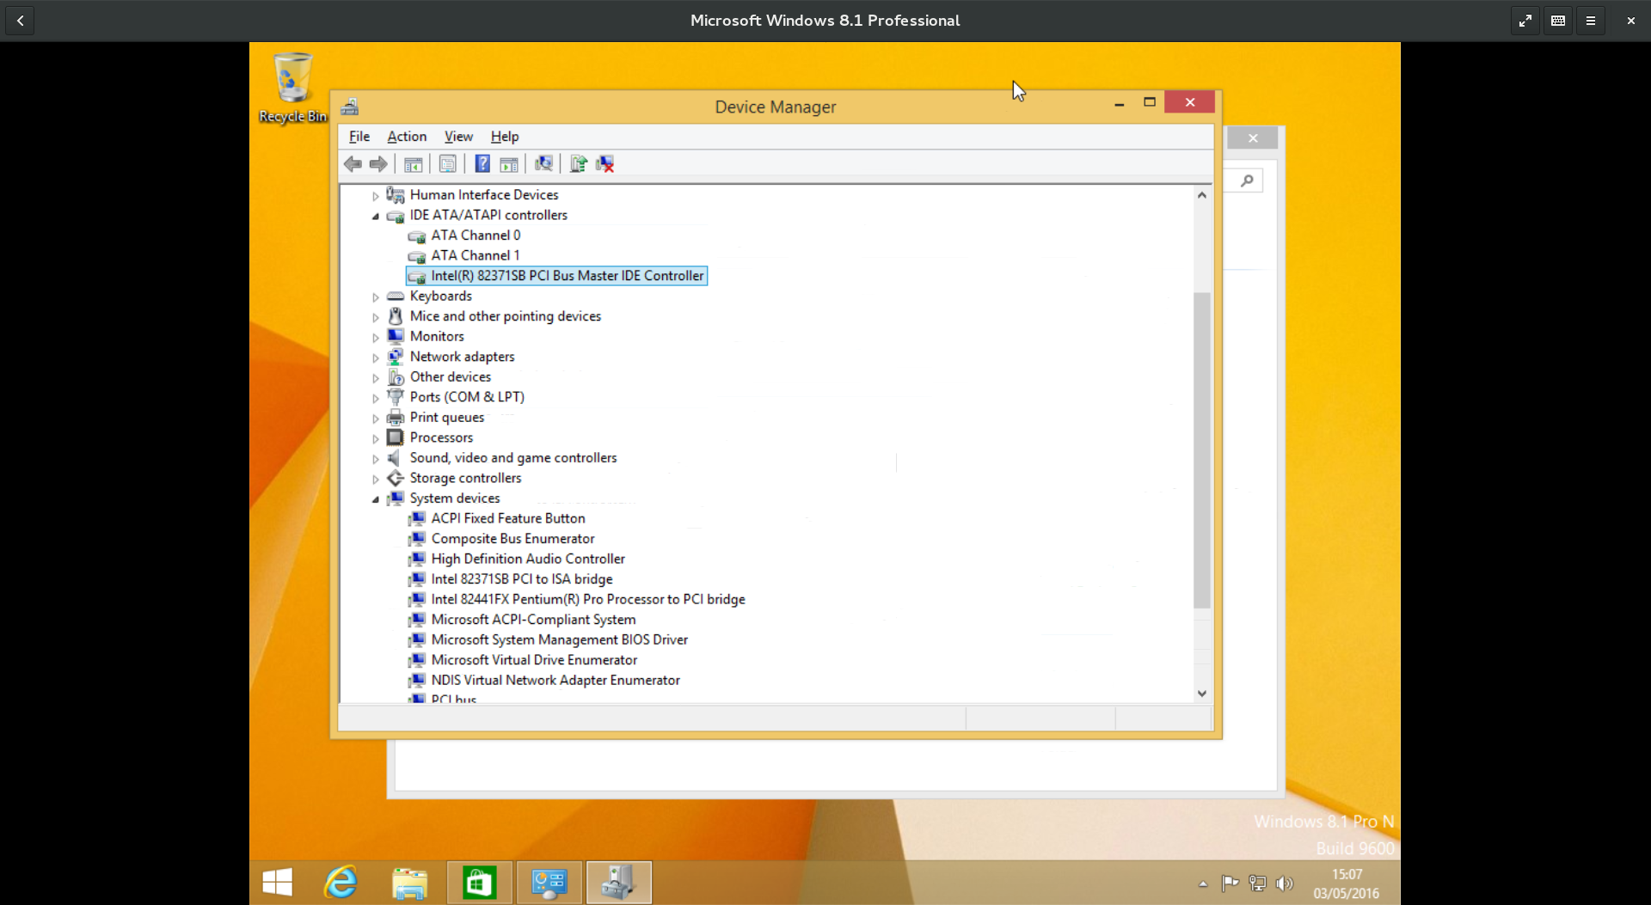Show hidden tray icons arrow

click(1203, 884)
